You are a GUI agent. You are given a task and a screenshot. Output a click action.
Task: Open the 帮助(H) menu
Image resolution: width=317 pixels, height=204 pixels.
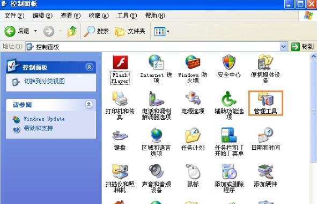click(x=155, y=16)
